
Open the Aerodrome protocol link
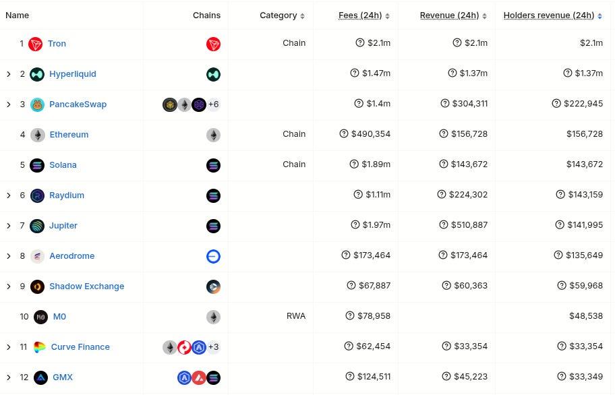[71, 256]
